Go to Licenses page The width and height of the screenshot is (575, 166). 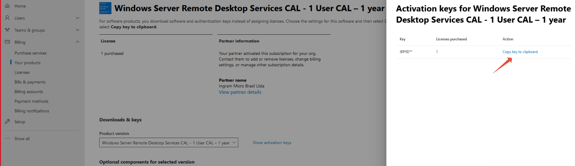click(x=22, y=72)
